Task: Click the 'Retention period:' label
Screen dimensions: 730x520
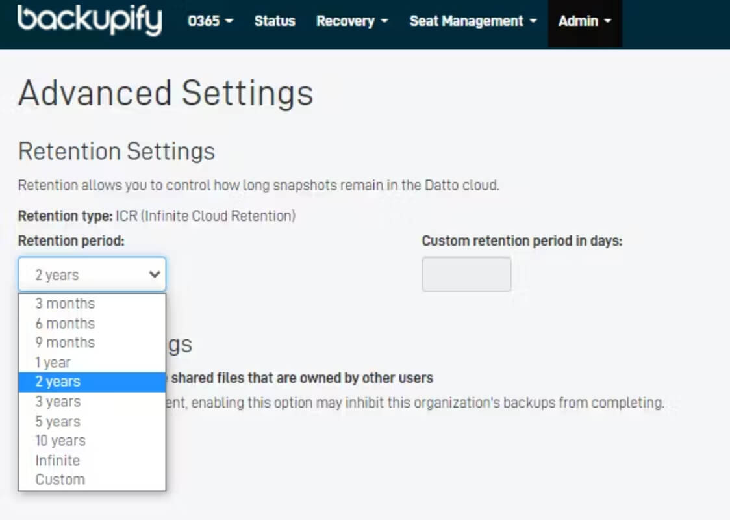Action: click(x=71, y=241)
